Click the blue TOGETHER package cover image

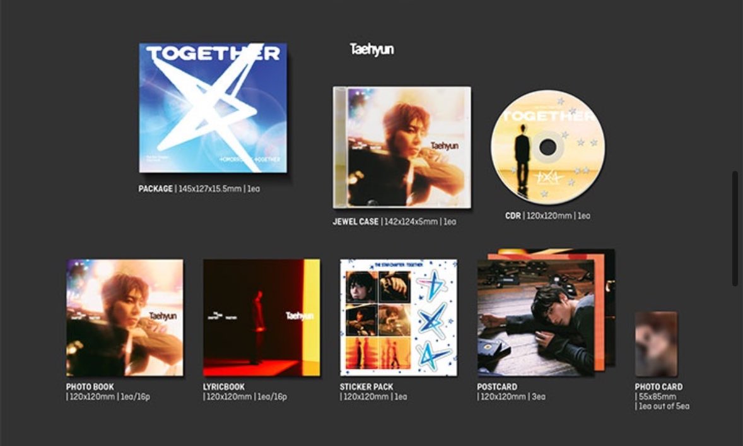click(213, 108)
